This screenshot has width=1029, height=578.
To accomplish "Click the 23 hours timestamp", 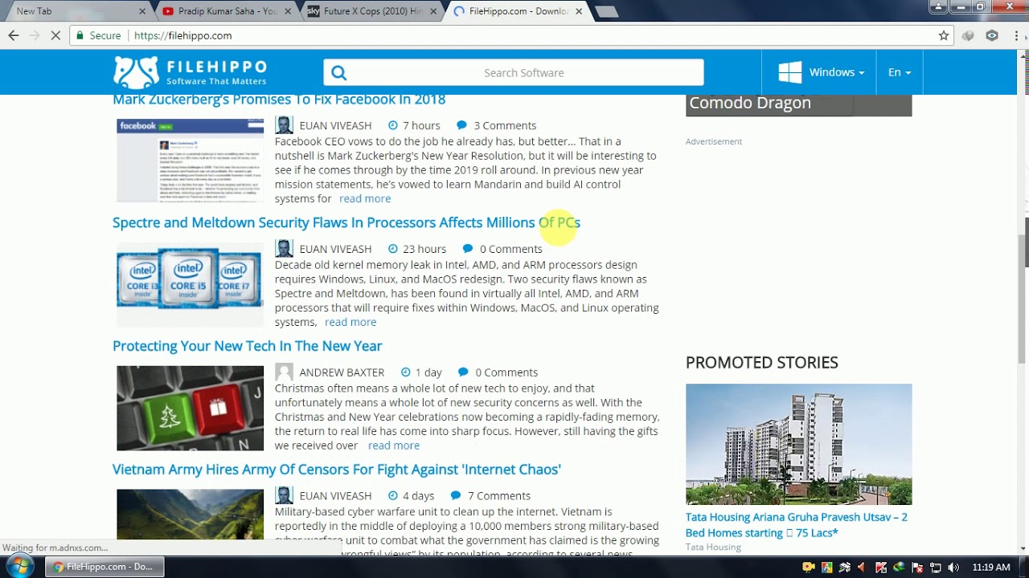I will click(424, 249).
